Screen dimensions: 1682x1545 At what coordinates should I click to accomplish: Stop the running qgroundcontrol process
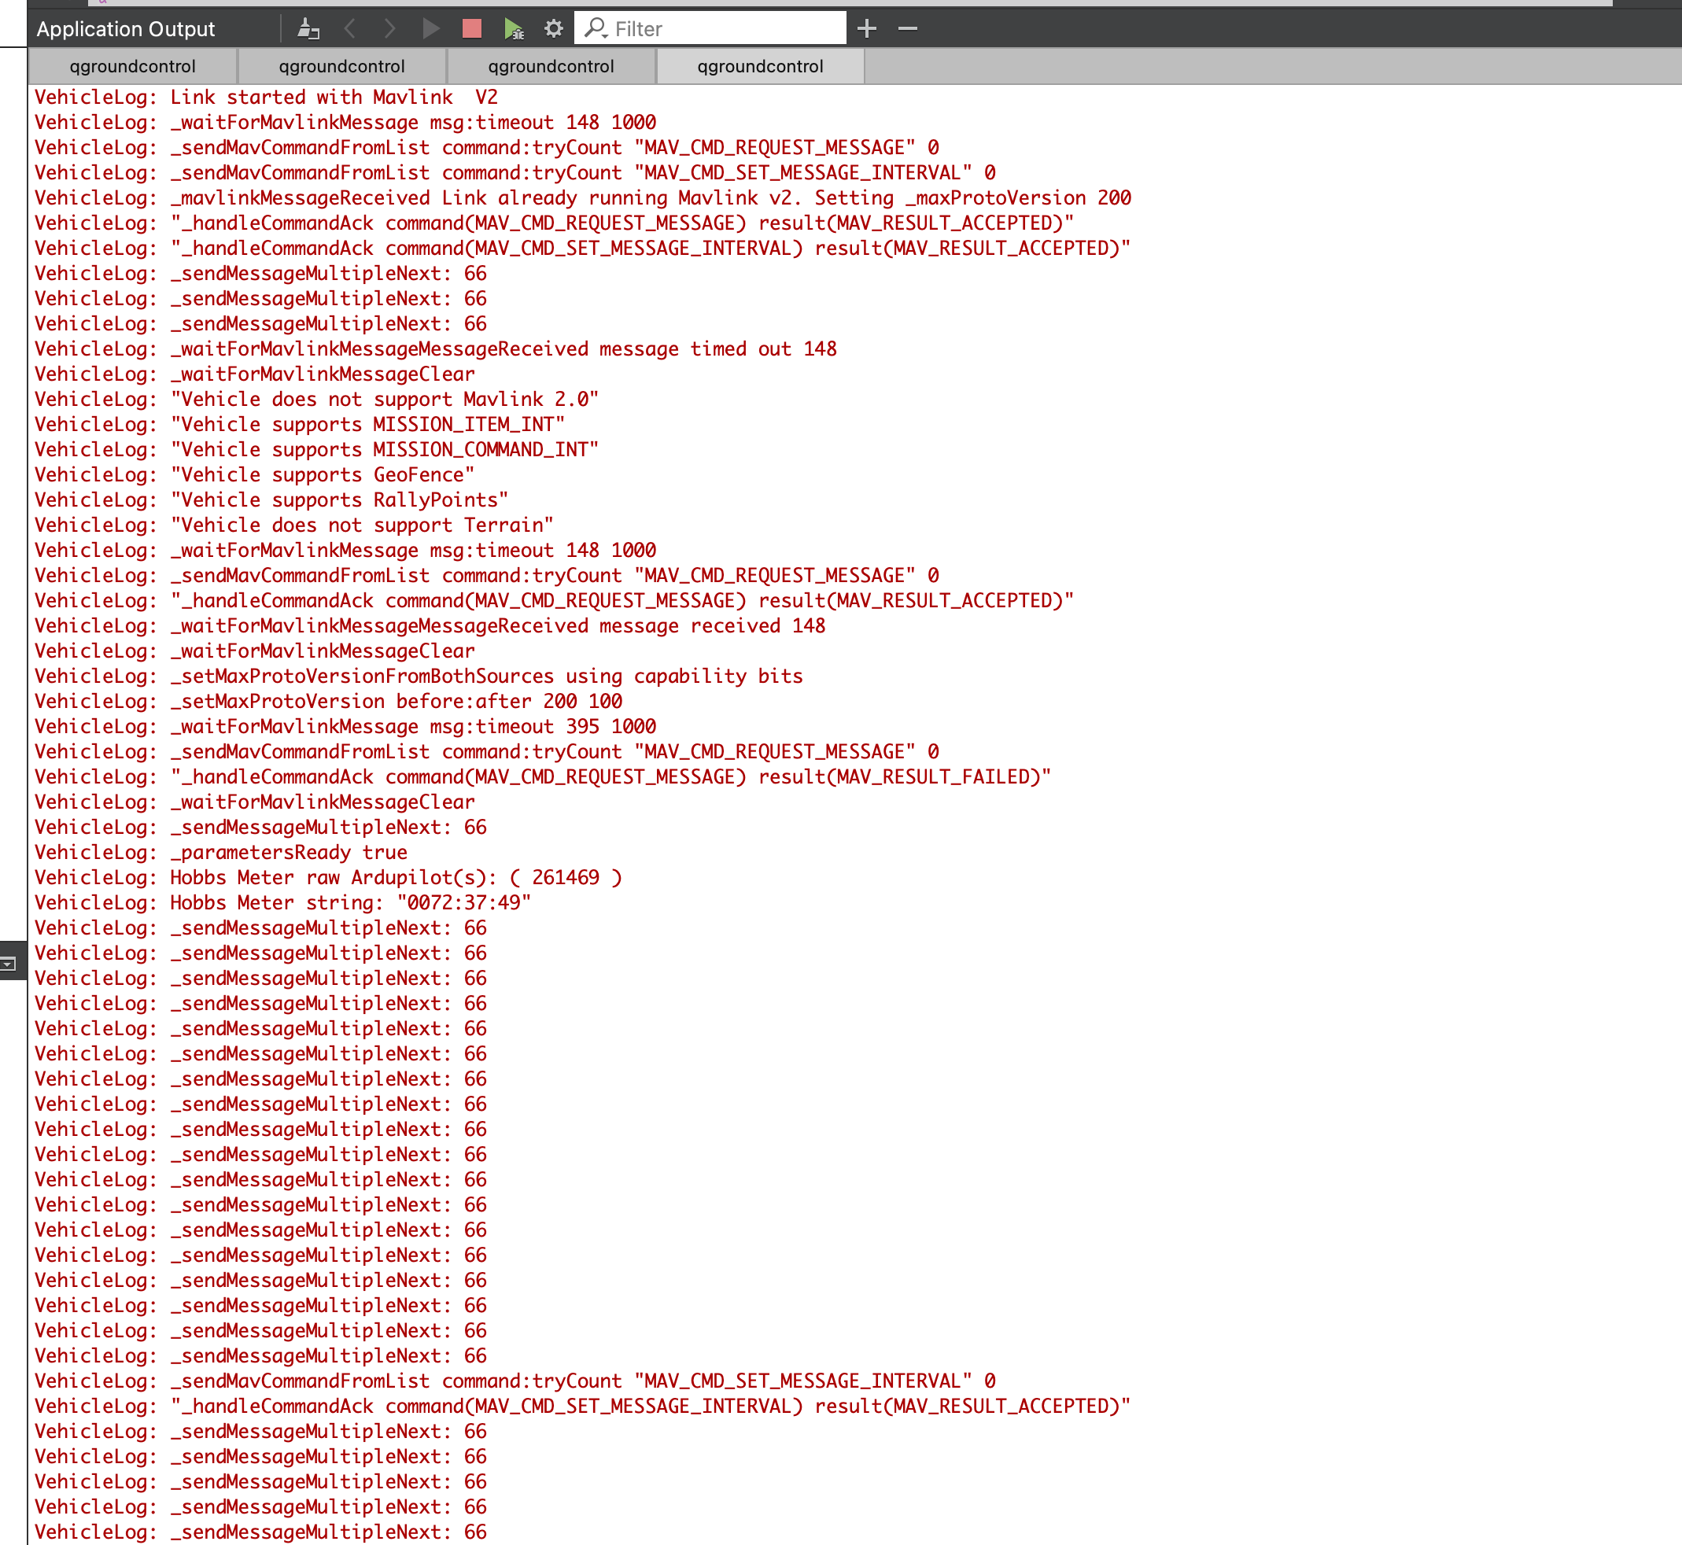tap(470, 28)
